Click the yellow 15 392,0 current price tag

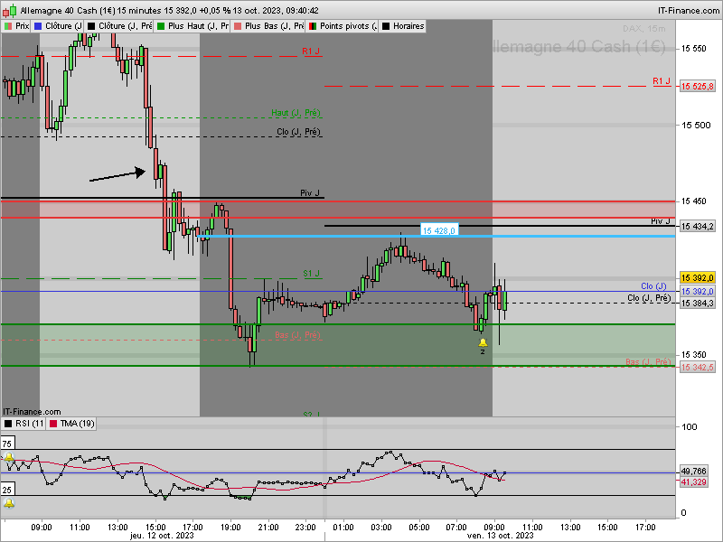coord(697,277)
